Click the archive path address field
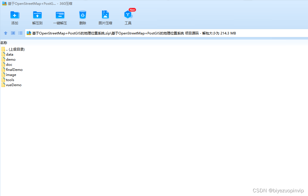The image size is (308, 196). (x=167, y=33)
